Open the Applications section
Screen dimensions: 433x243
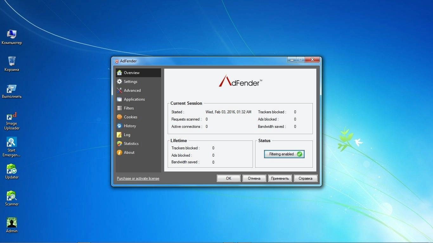[138, 99]
